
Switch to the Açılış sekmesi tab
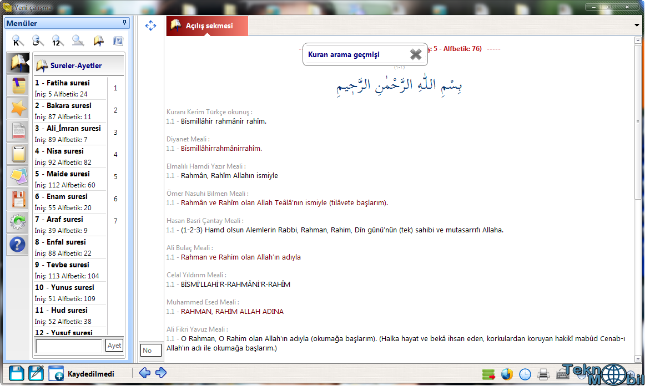coord(208,26)
